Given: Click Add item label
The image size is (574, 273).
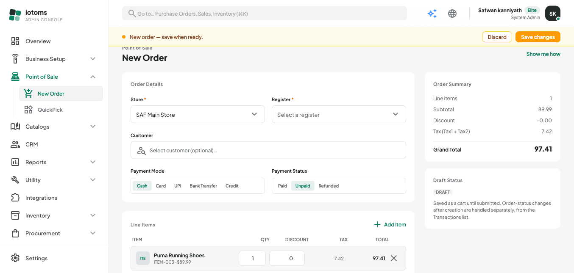Looking at the screenshot, I should [395, 225].
